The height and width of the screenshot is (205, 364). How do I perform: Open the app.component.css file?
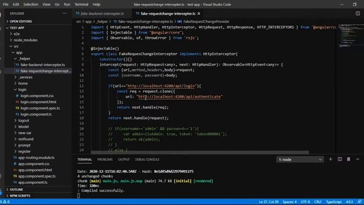[34, 164]
